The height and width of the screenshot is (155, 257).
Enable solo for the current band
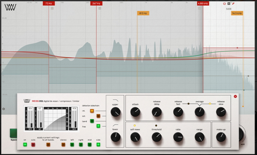(x=33, y=145)
